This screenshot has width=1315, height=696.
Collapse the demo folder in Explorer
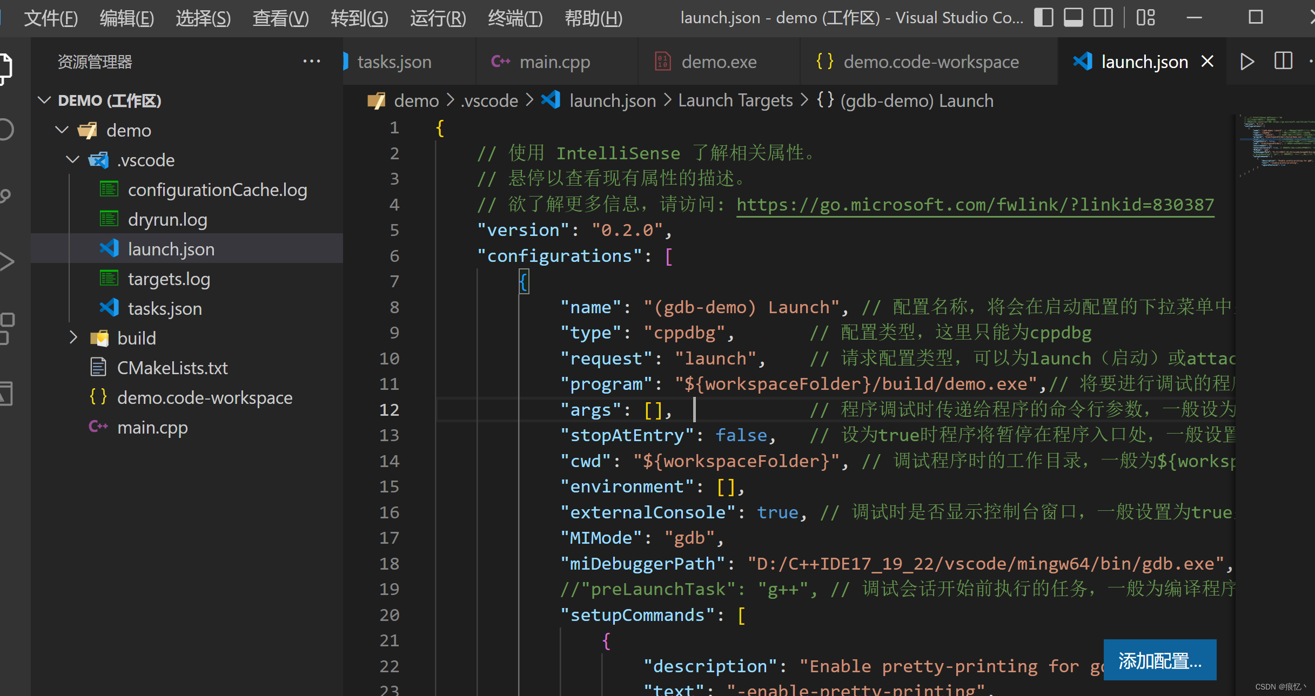61,130
